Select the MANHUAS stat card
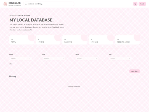 (x=101, y=40)
